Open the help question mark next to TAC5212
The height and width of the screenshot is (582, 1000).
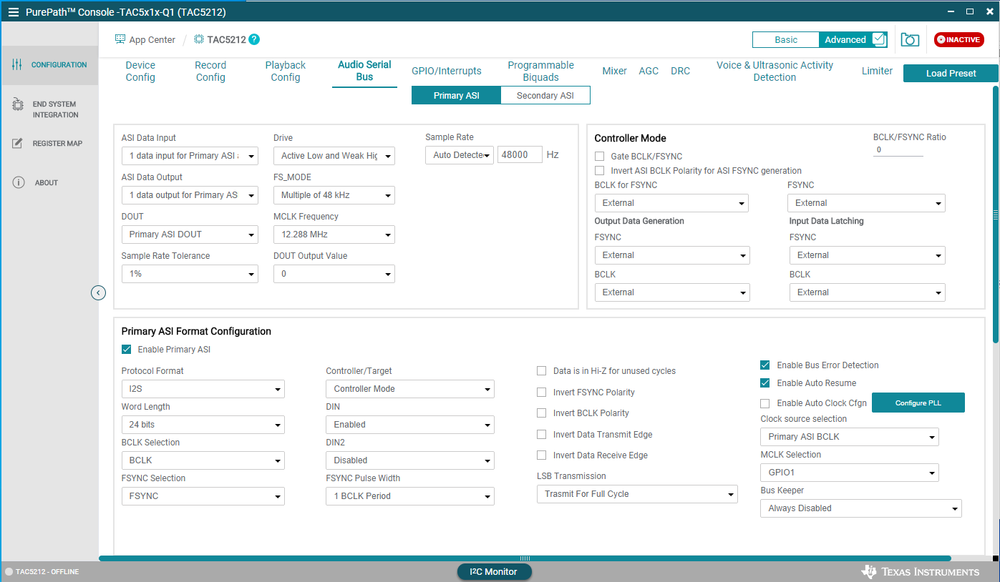click(254, 39)
